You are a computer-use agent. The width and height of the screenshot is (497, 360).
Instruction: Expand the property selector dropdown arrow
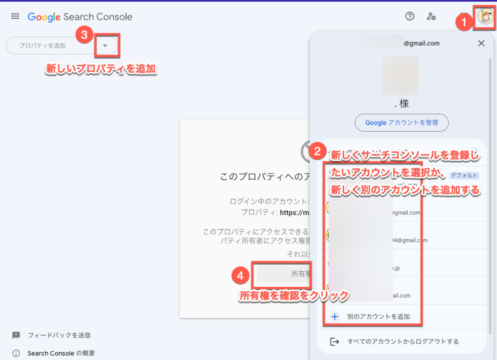[x=105, y=46]
